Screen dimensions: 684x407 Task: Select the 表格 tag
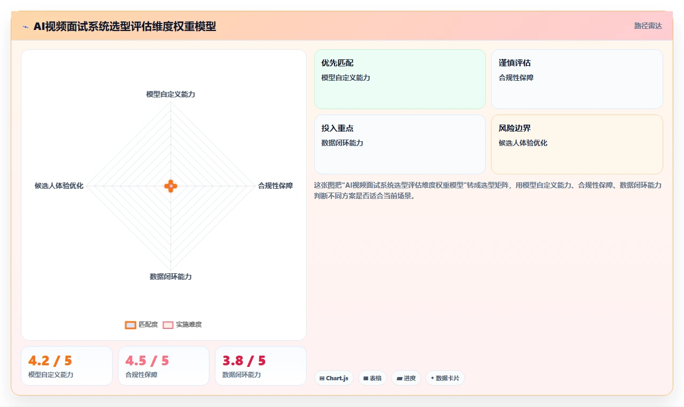tap(372, 378)
